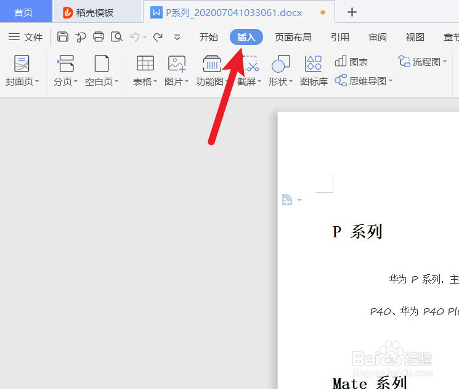Expand the 空白页 dropdown arrow
Viewport: 459px width, 389px height.
point(116,81)
